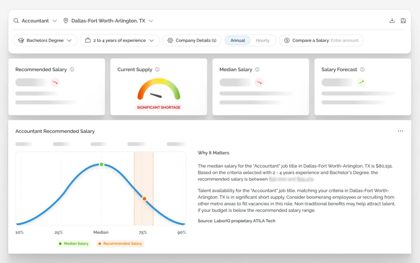Open the 2 to 4 years of experience dropdown
This screenshot has width=420, height=263.
pyautogui.click(x=119, y=41)
